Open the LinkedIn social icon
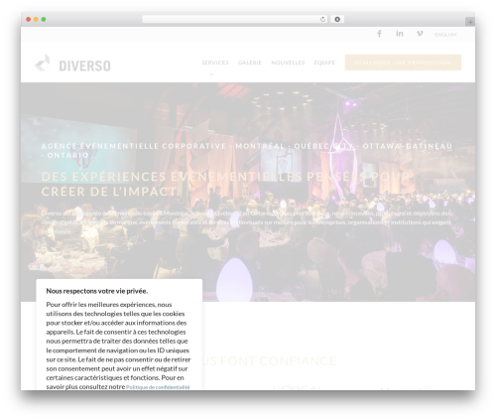This screenshot has width=496, height=420. point(400,34)
